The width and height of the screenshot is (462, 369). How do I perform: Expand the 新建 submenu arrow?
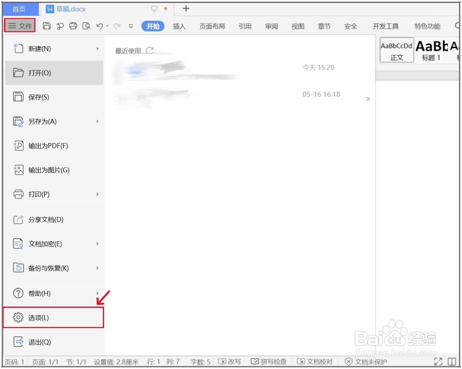(97, 48)
